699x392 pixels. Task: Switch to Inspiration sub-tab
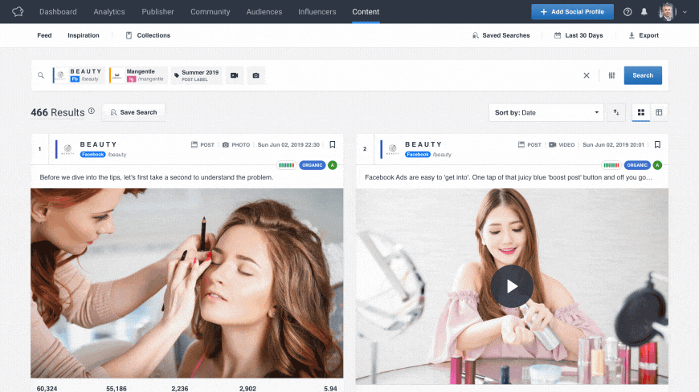(x=84, y=35)
